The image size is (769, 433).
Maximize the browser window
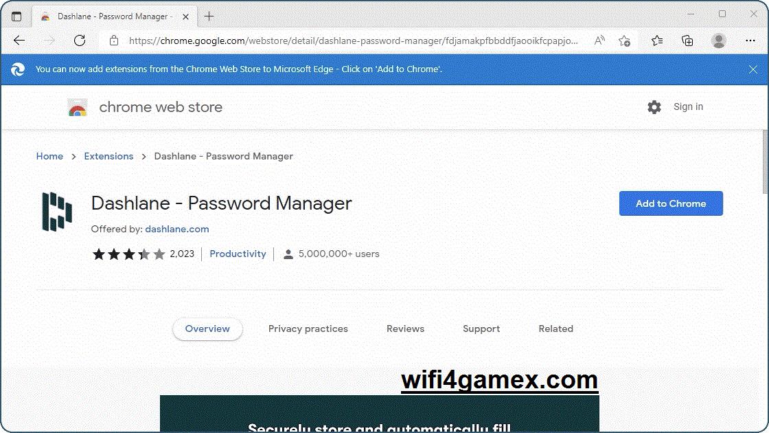coord(722,14)
